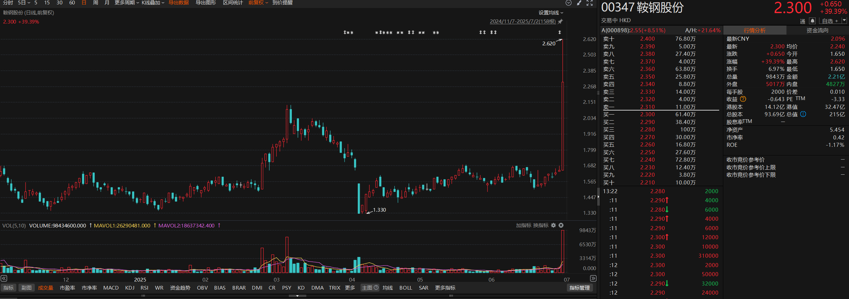Select the 成交量 volume indicator
This screenshot has height=299, width=849.
coord(45,288)
